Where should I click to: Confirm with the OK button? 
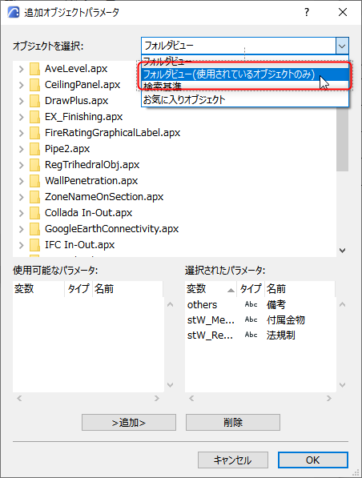tap(313, 460)
